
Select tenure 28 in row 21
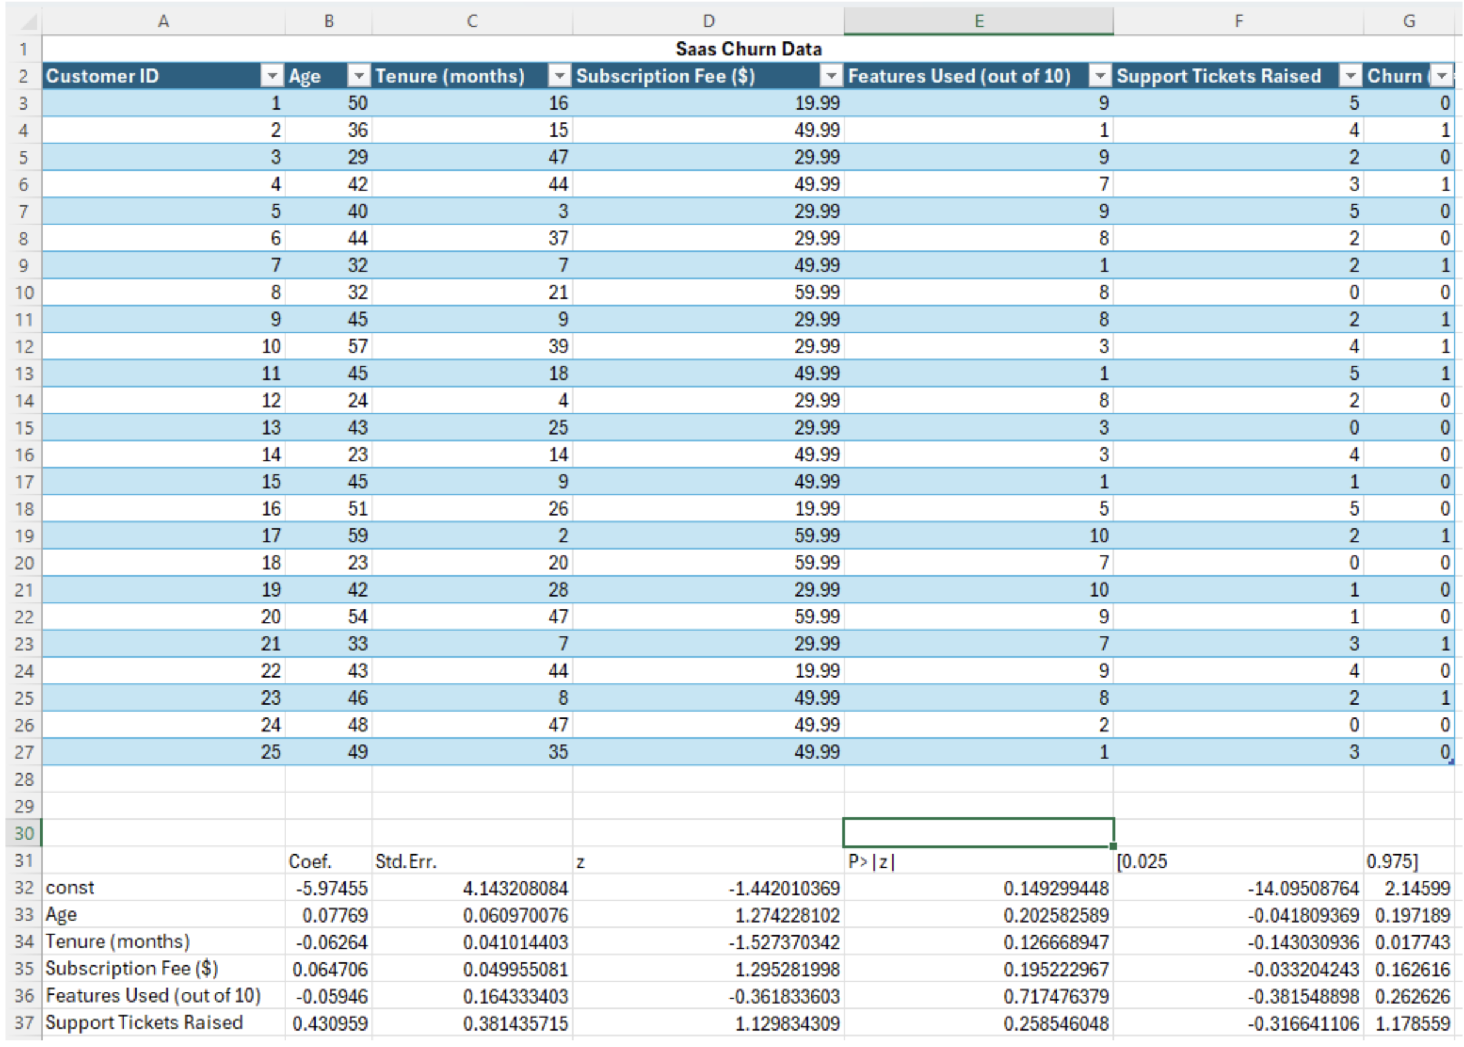[x=472, y=590]
